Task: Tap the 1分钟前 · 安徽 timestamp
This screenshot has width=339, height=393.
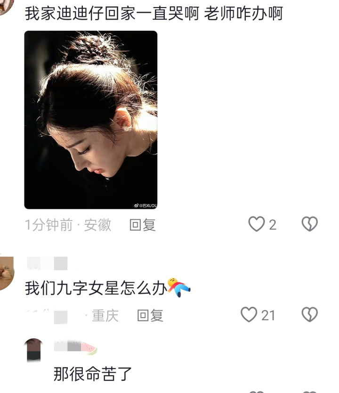Action: [x=68, y=225]
